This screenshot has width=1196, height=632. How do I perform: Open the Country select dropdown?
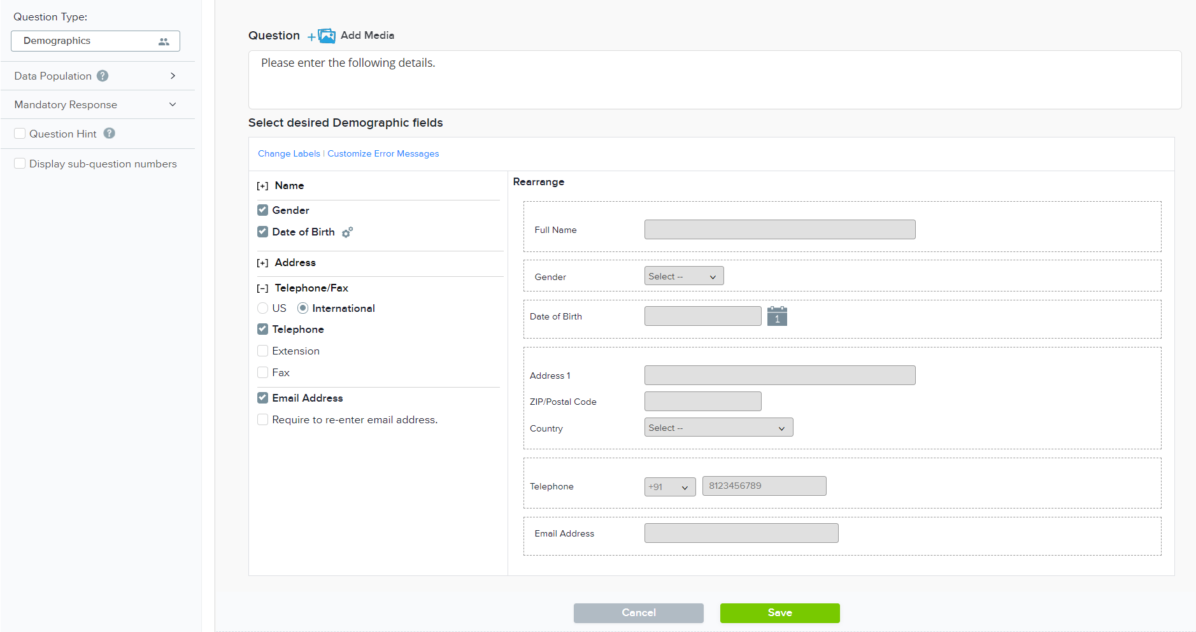[718, 428]
